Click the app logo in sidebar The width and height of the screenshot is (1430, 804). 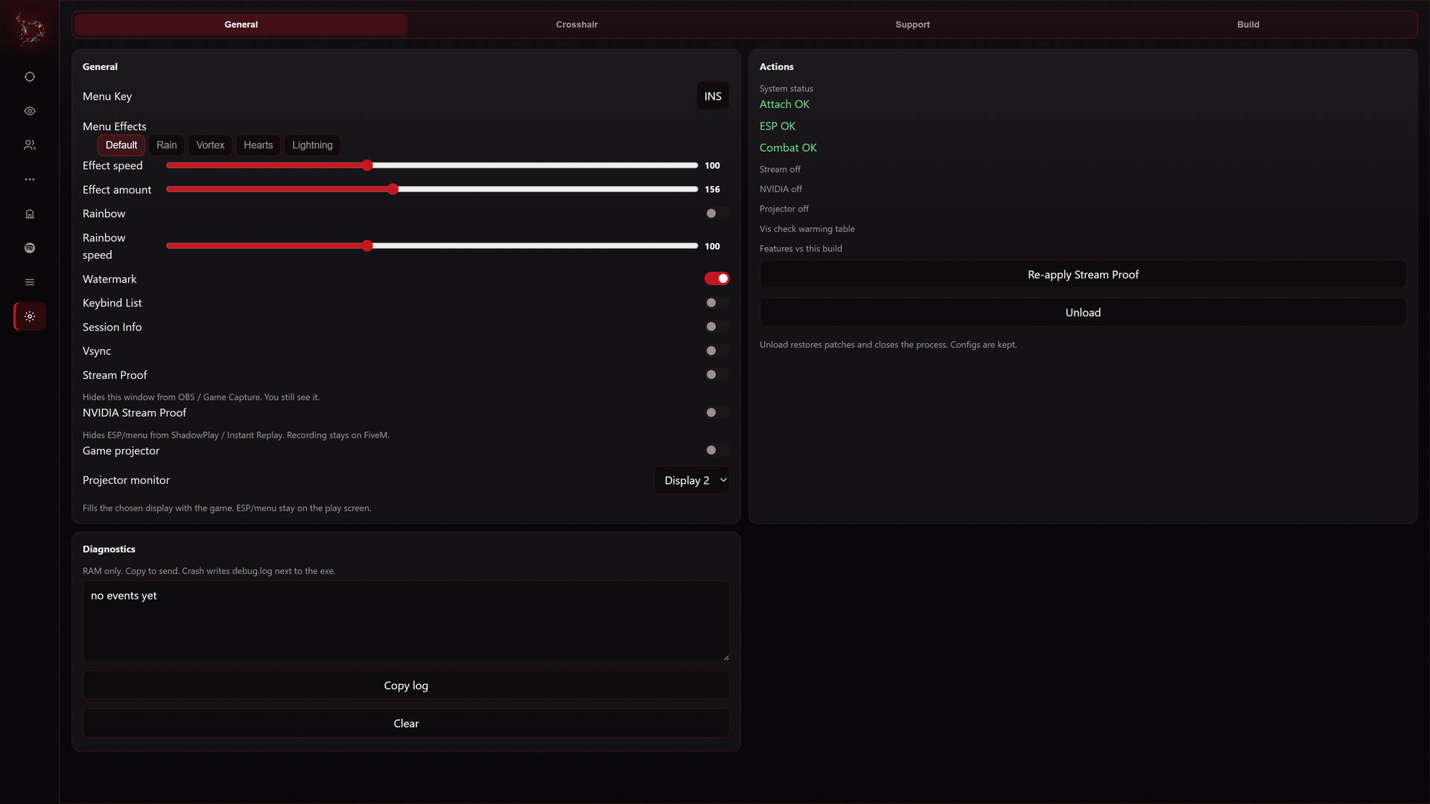point(31,30)
